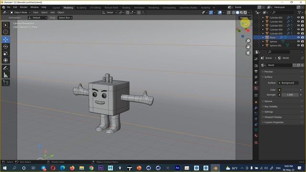Viewport: 306px width, 172px height.
Task: Switch to wireframe viewport shading
Action: click(234, 12)
